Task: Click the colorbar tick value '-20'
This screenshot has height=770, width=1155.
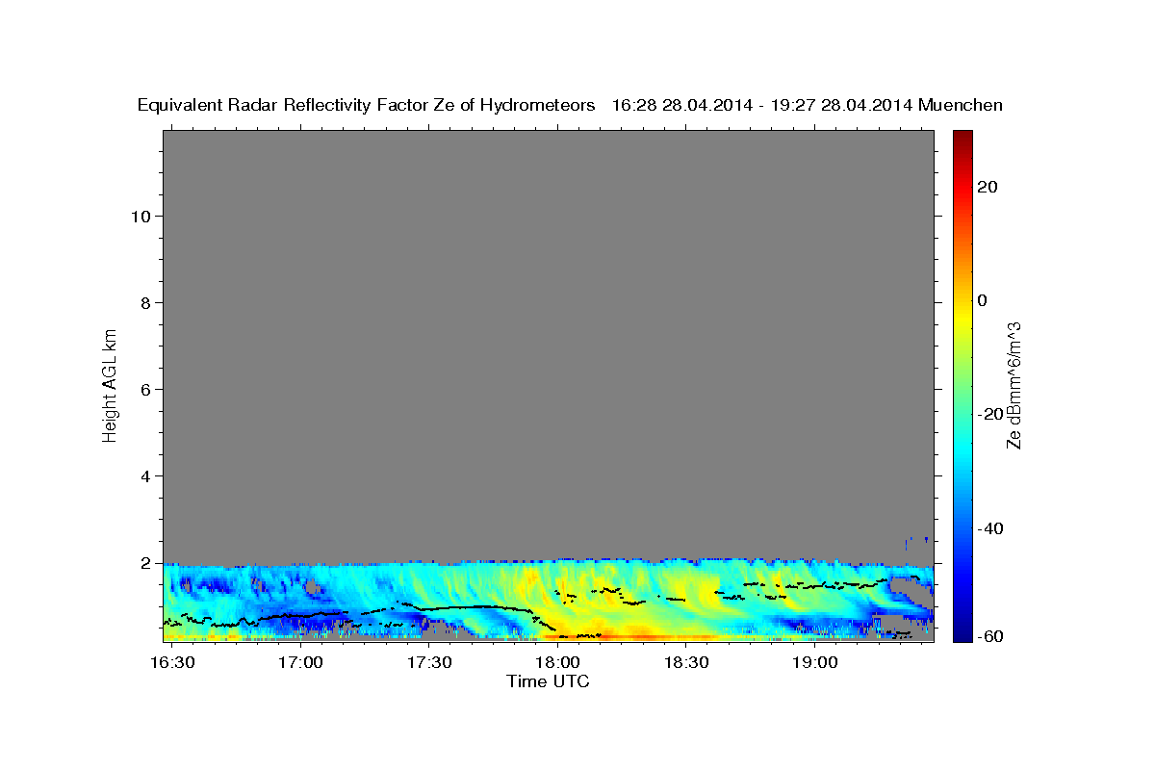Action: point(991,414)
